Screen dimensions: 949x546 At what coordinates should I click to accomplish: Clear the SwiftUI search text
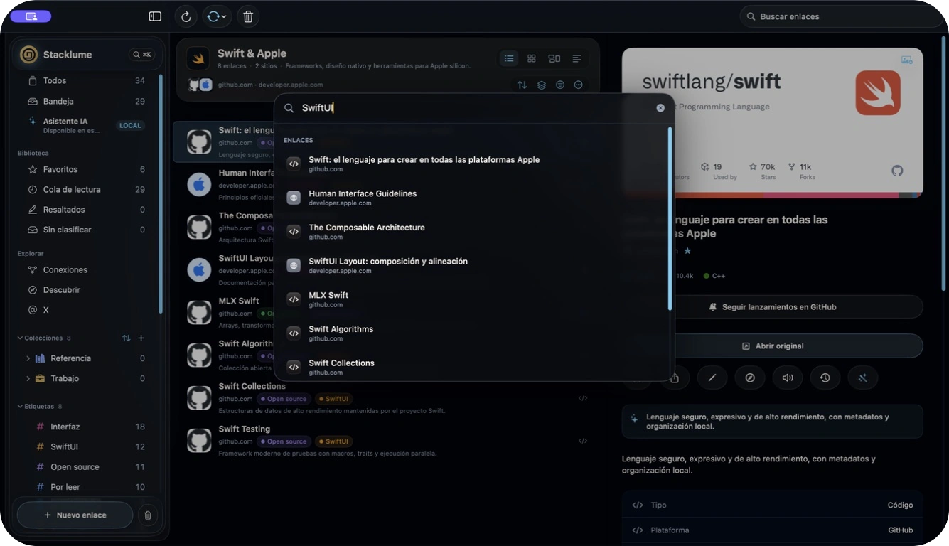pyautogui.click(x=660, y=108)
